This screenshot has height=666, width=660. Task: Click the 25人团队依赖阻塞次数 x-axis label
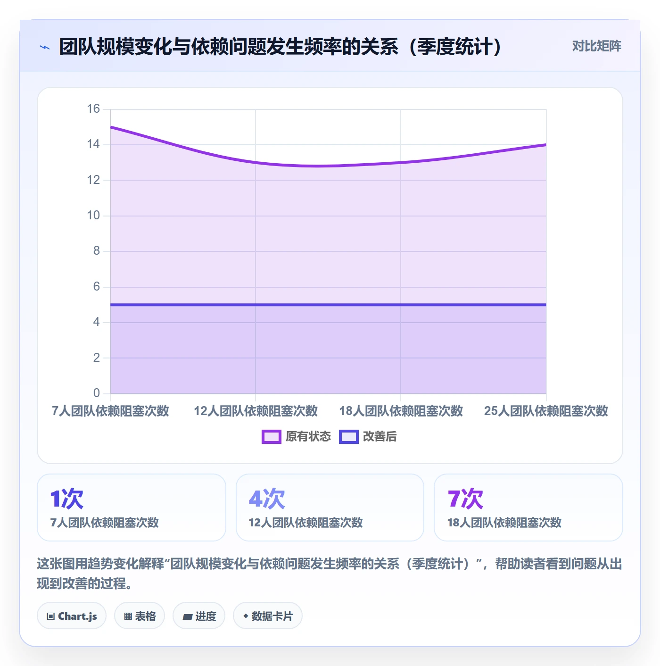pos(546,411)
